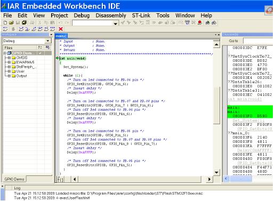This screenshot has height=201, width=275.
Task: Toggle breakpoint with the red dot icon
Action: coord(200,22)
